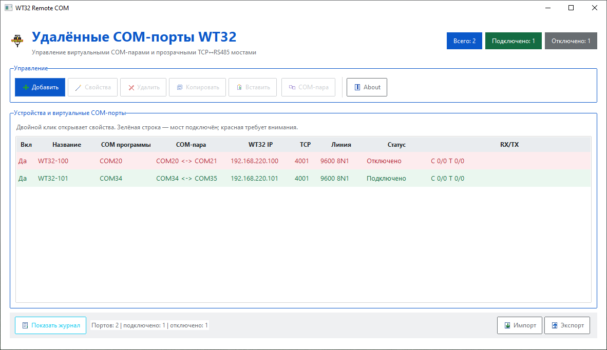607x350 pixels.
Task: Click the COM20 <-> COM21 pair cell
Action: [186, 161]
